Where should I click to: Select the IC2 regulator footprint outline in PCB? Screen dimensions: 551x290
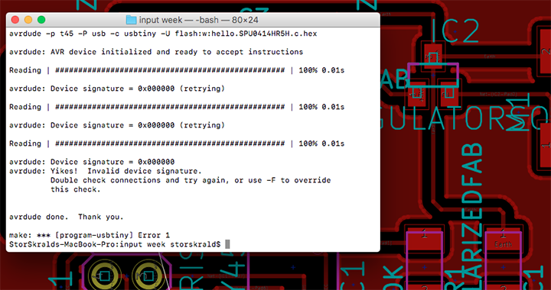click(x=433, y=75)
